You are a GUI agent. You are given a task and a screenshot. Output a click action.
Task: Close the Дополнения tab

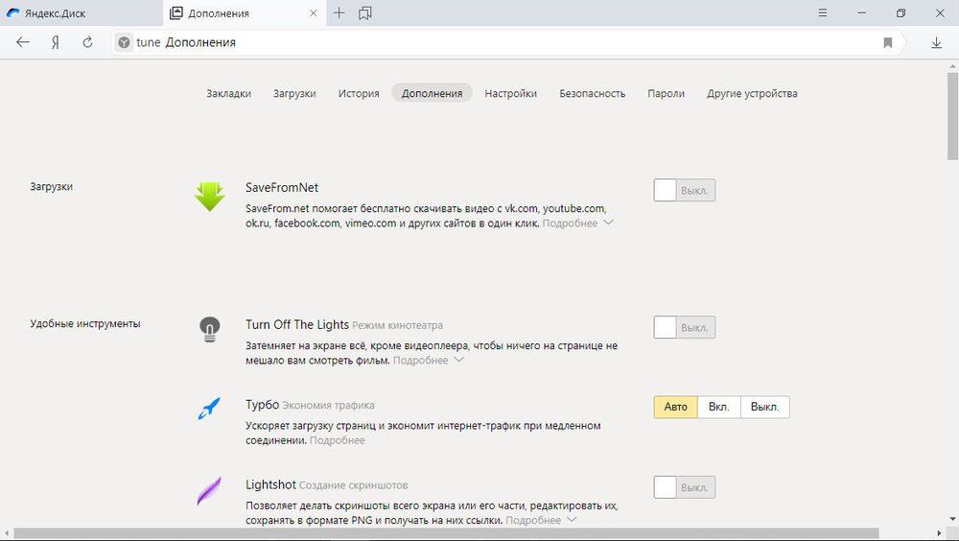pos(314,12)
